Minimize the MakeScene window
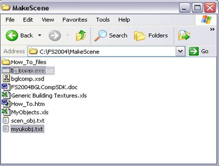 click(184, 8)
